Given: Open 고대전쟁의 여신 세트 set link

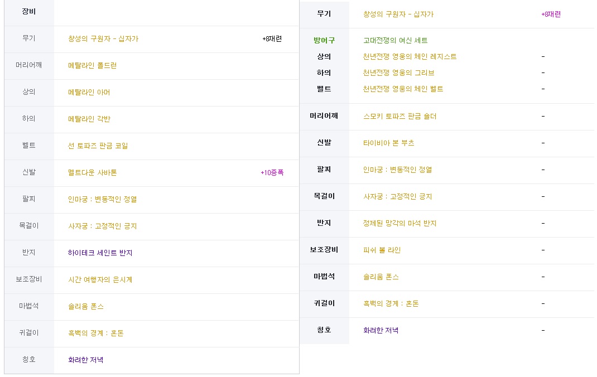Looking at the screenshot, I should (395, 40).
